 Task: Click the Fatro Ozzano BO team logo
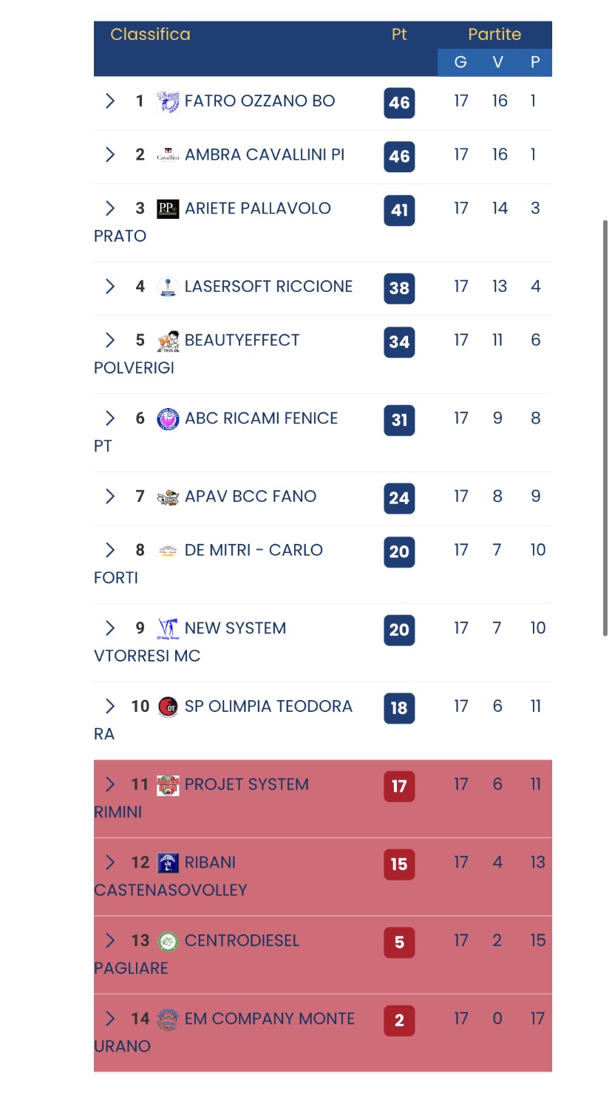(x=168, y=101)
